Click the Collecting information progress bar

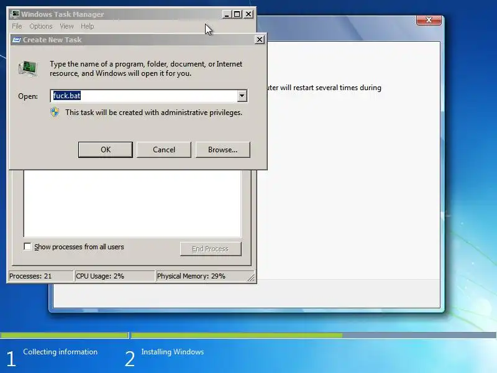click(x=65, y=335)
